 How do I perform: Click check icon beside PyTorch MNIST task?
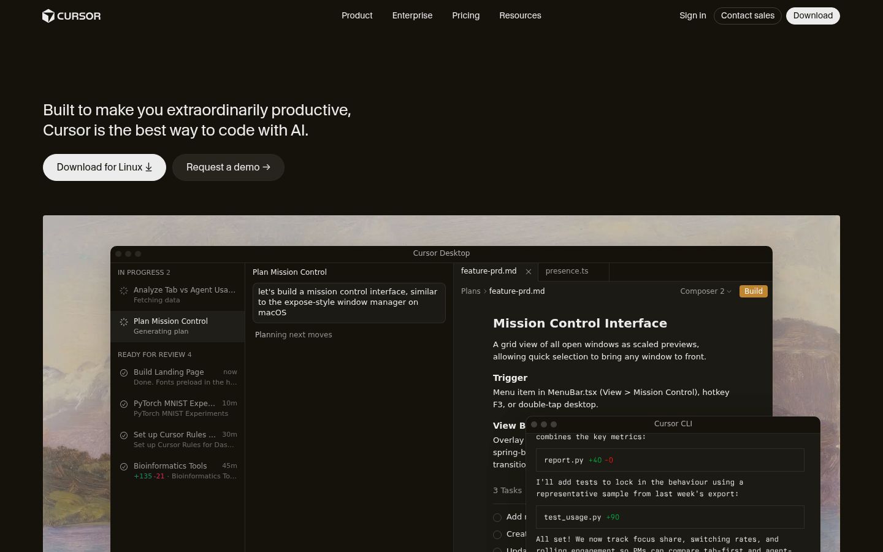click(x=124, y=404)
